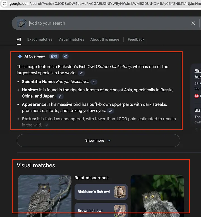The image size is (201, 217).
Task: Select Blakiston's fish owl related search
Action: (x=101, y=192)
